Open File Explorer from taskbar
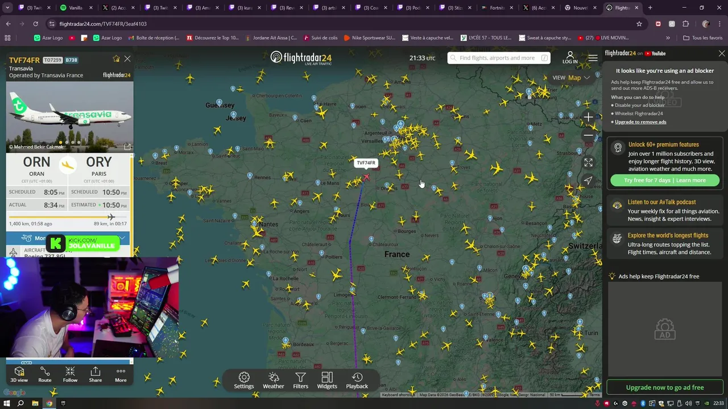This screenshot has width=728, height=409. pos(35,403)
